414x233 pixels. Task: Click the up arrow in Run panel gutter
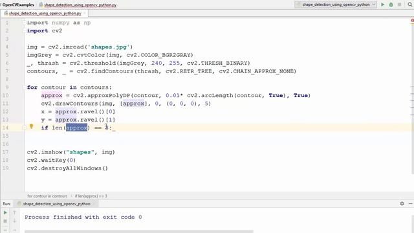[x=14, y=212]
